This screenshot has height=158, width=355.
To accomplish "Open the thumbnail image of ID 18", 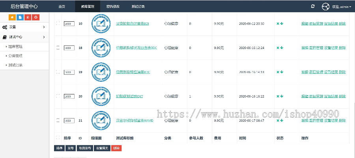I will point(101,48).
